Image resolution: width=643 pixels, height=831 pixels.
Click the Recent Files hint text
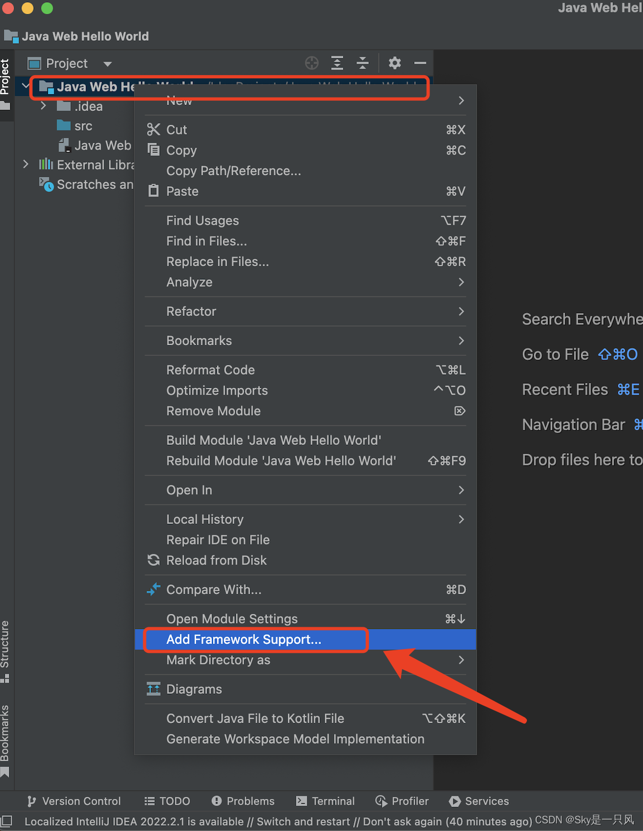(x=565, y=389)
